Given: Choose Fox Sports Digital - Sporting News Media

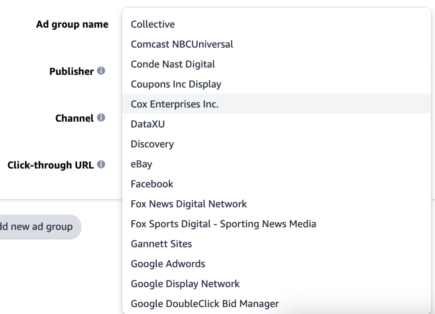Looking at the screenshot, I should coord(223,224).
